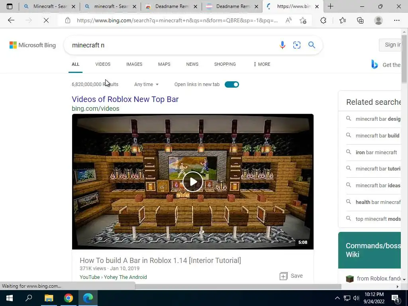Stop loading the page
Viewport: 408px width, 306px height.
46,20
